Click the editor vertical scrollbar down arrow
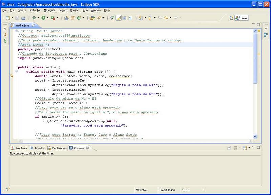This screenshot has width=271, height=195. 255,137
